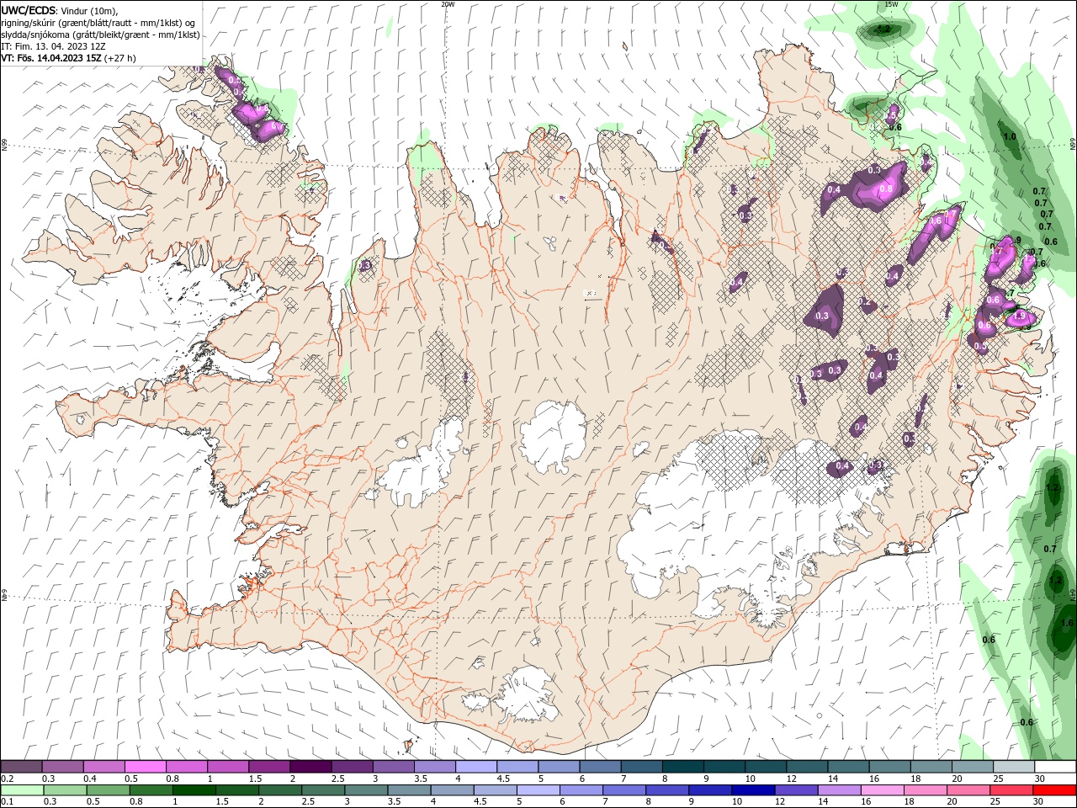Pick bottom-row dark blue swatch between 10 and 12
Image resolution: width=1077 pixels, height=808 pixels.
tap(752, 789)
